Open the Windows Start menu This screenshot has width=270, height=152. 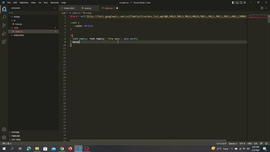[4, 149]
